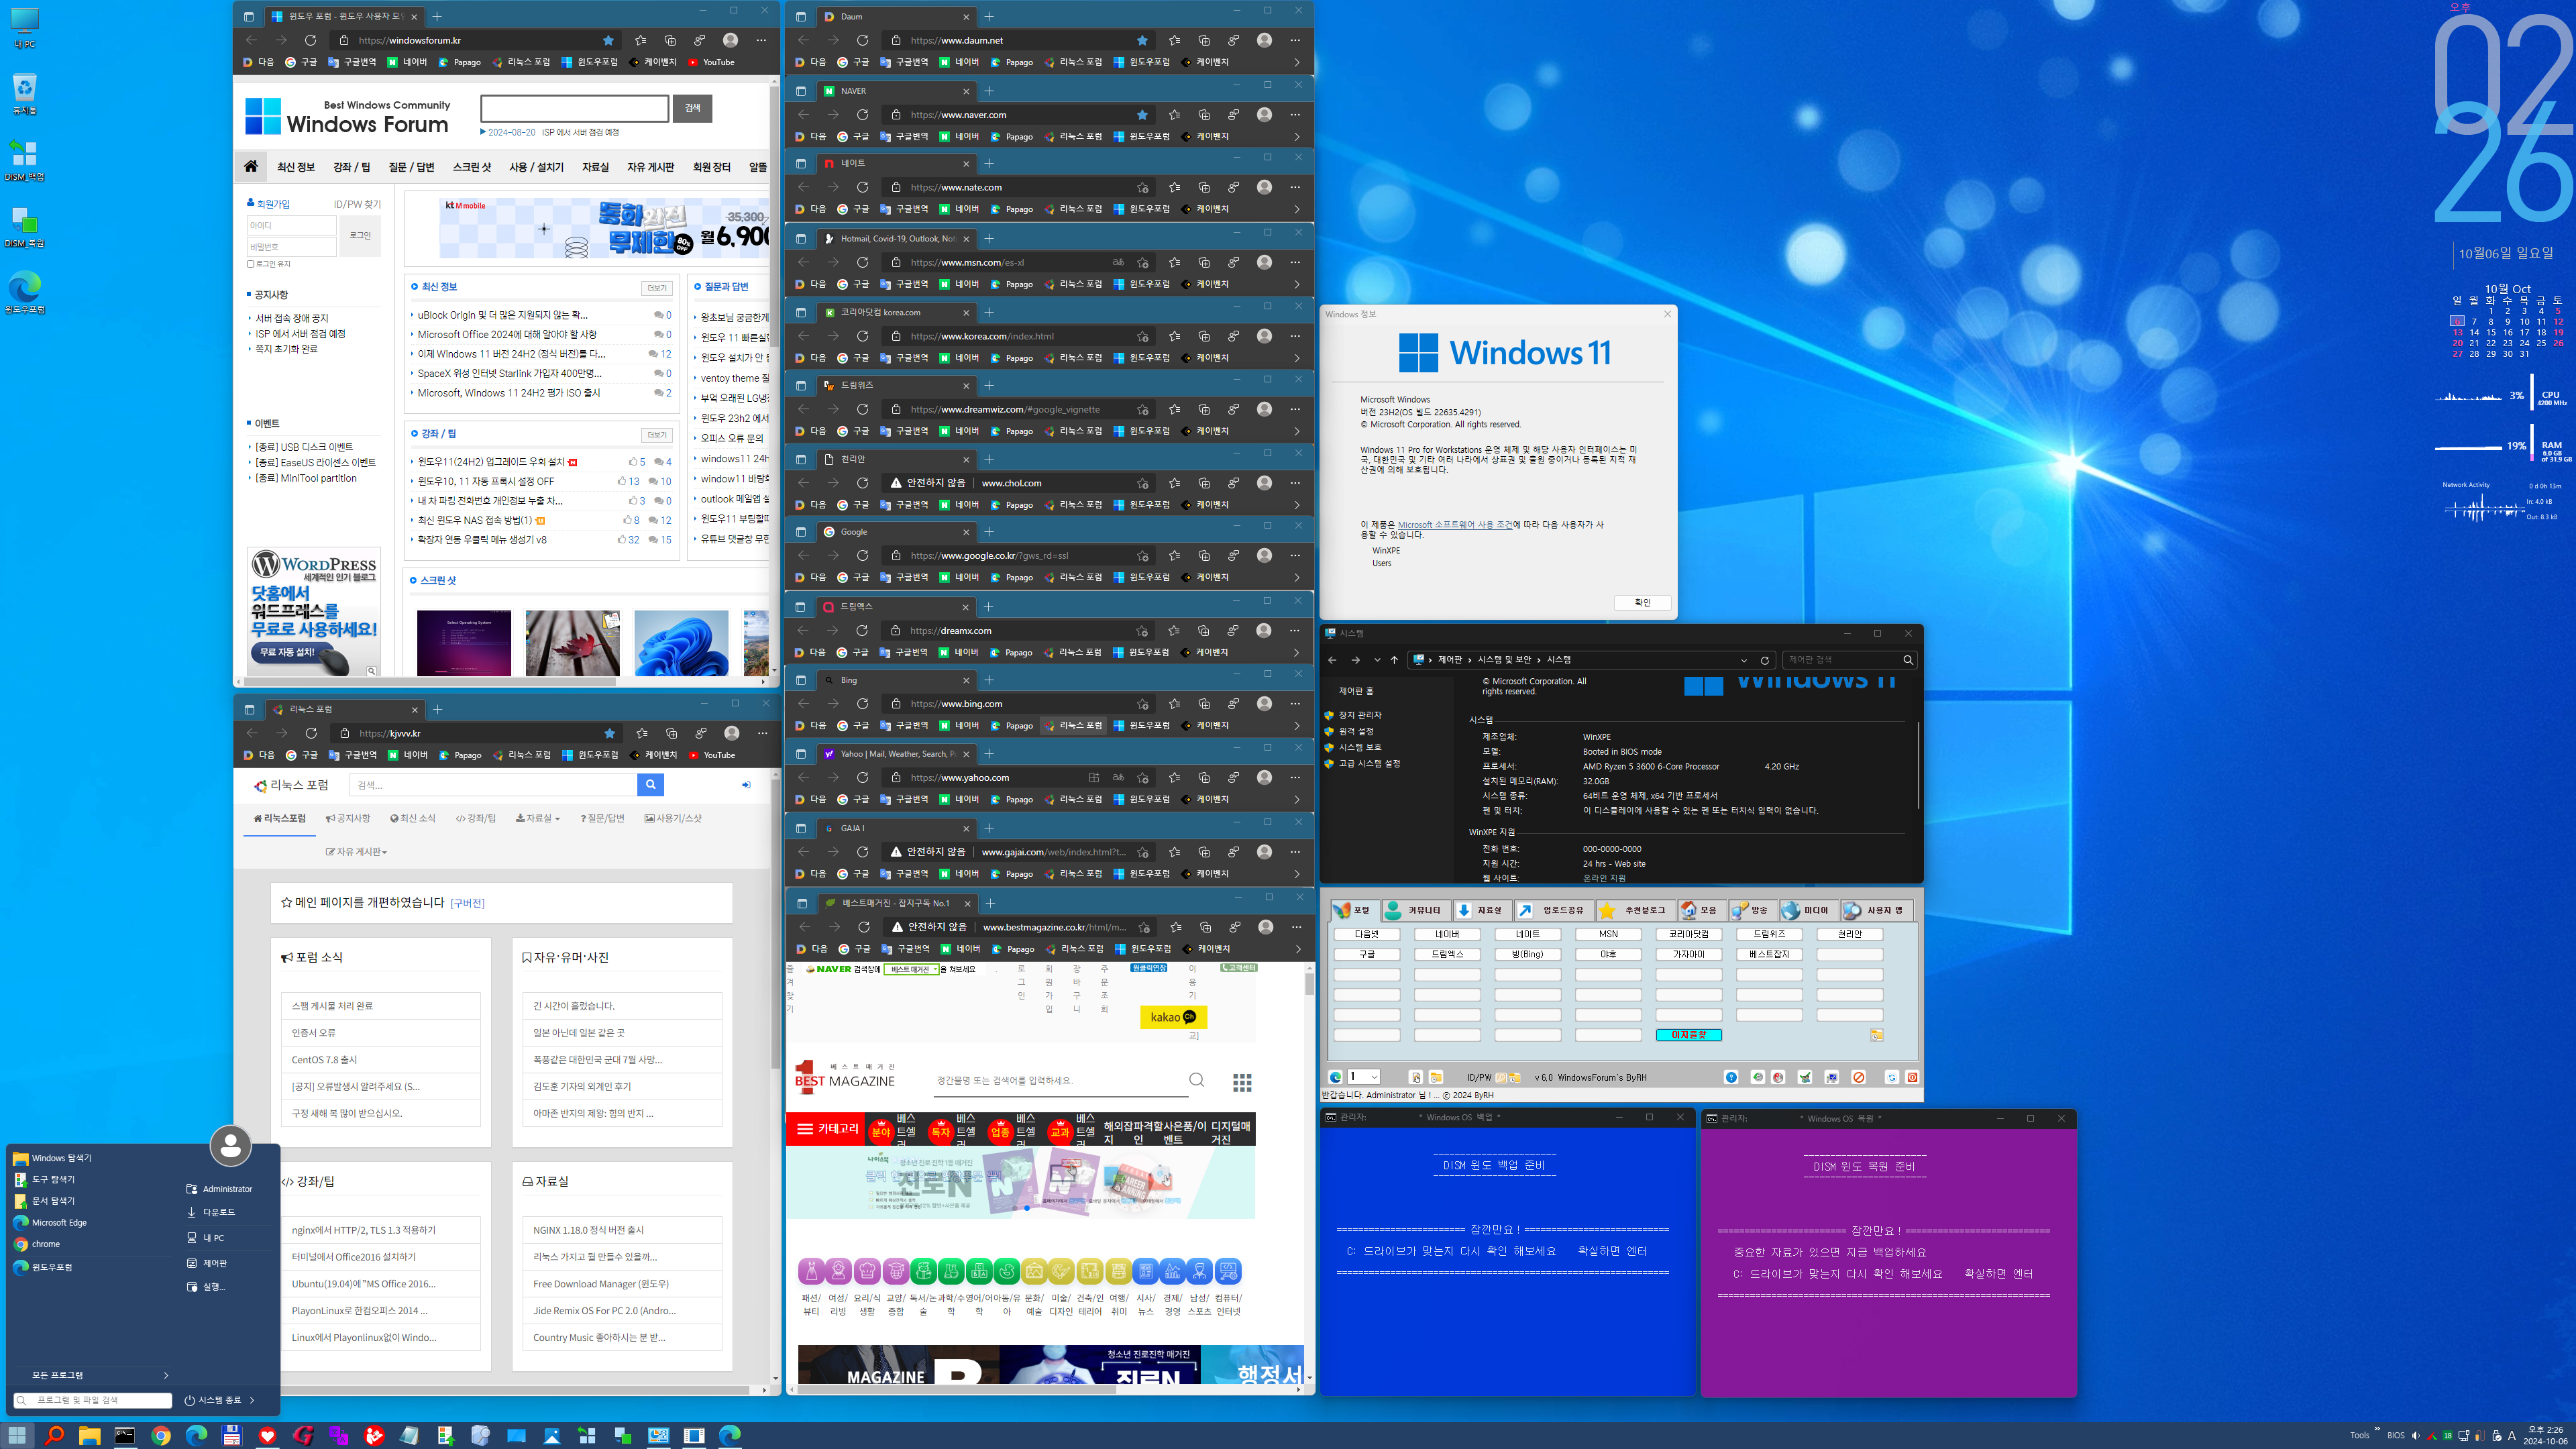Image resolution: width=2576 pixels, height=1449 pixels.
Task: Click 아이디 field on Windows Forum login
Action: [292, 225]
